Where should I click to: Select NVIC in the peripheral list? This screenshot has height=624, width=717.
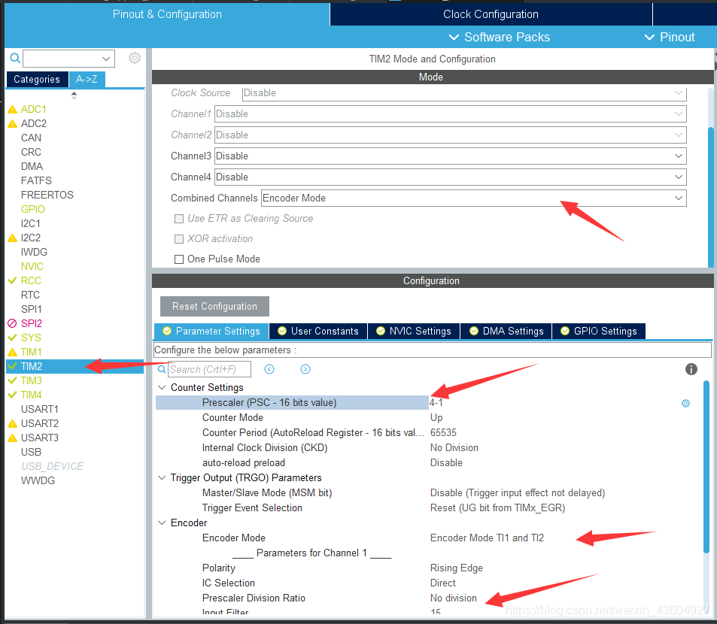point(32,266)
